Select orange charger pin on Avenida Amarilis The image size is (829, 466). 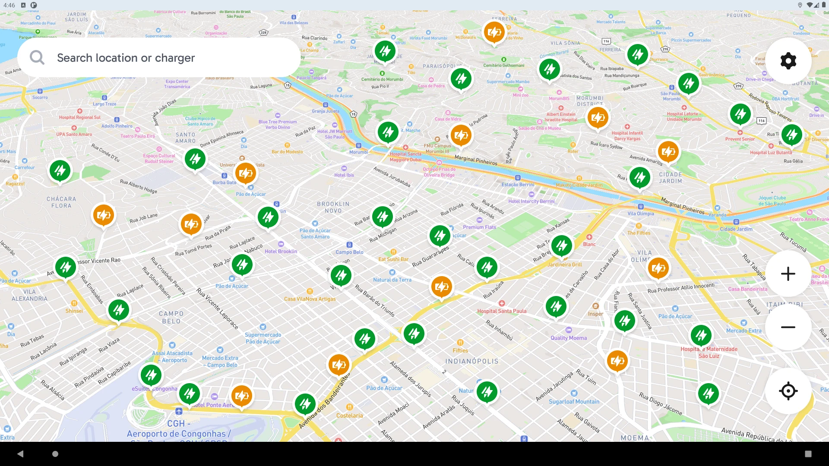tap(668, 152)
